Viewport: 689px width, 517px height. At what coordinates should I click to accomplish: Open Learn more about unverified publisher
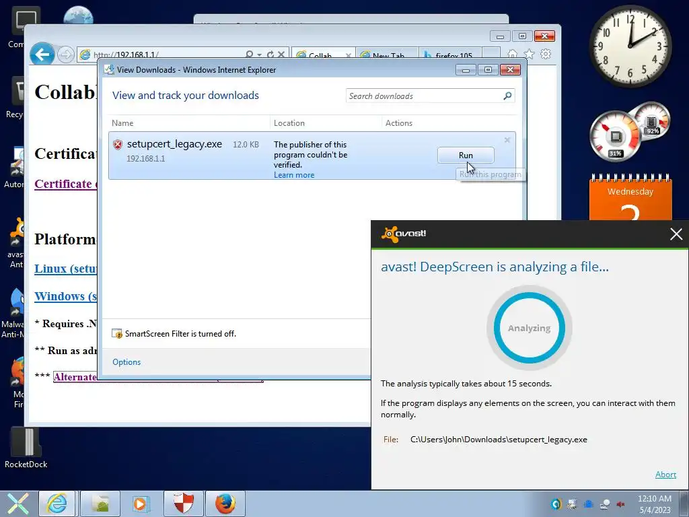tap(294, 175)
